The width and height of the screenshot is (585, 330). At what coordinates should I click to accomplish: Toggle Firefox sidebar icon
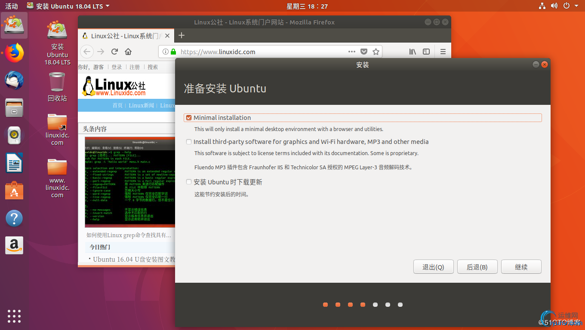click(x=426, y=52)
